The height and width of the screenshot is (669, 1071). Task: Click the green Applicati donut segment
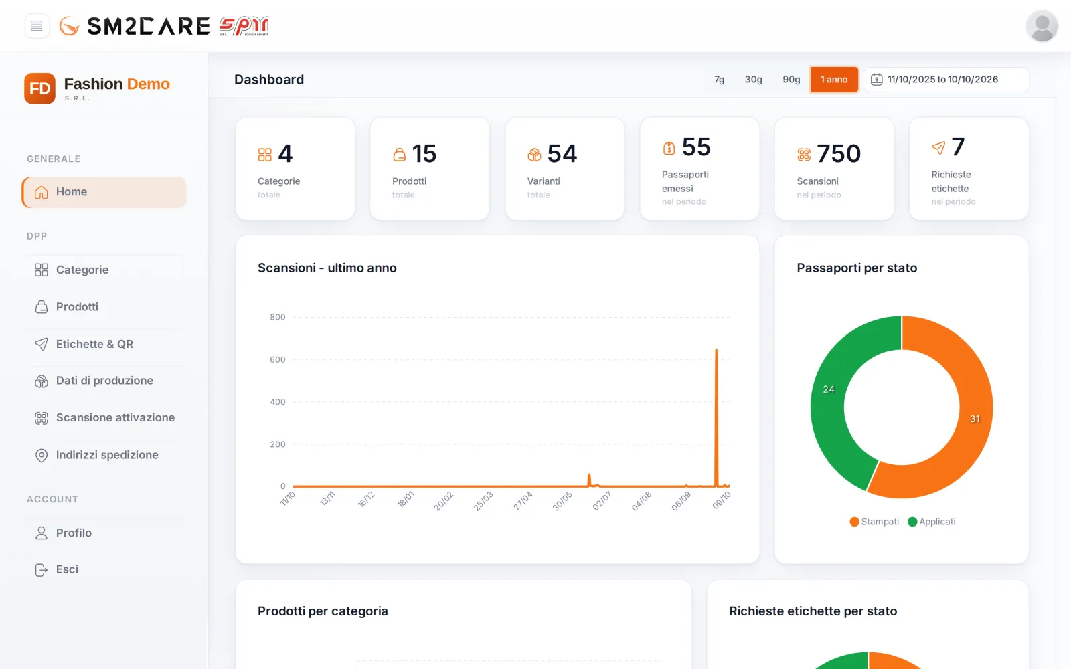point(829,389)
